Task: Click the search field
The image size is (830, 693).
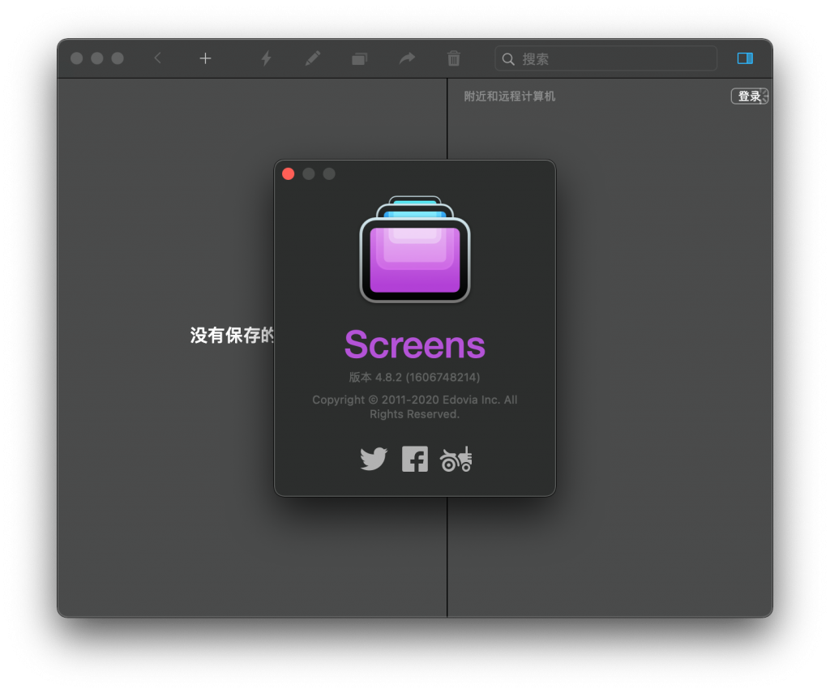Action: (x=605, y=59)
